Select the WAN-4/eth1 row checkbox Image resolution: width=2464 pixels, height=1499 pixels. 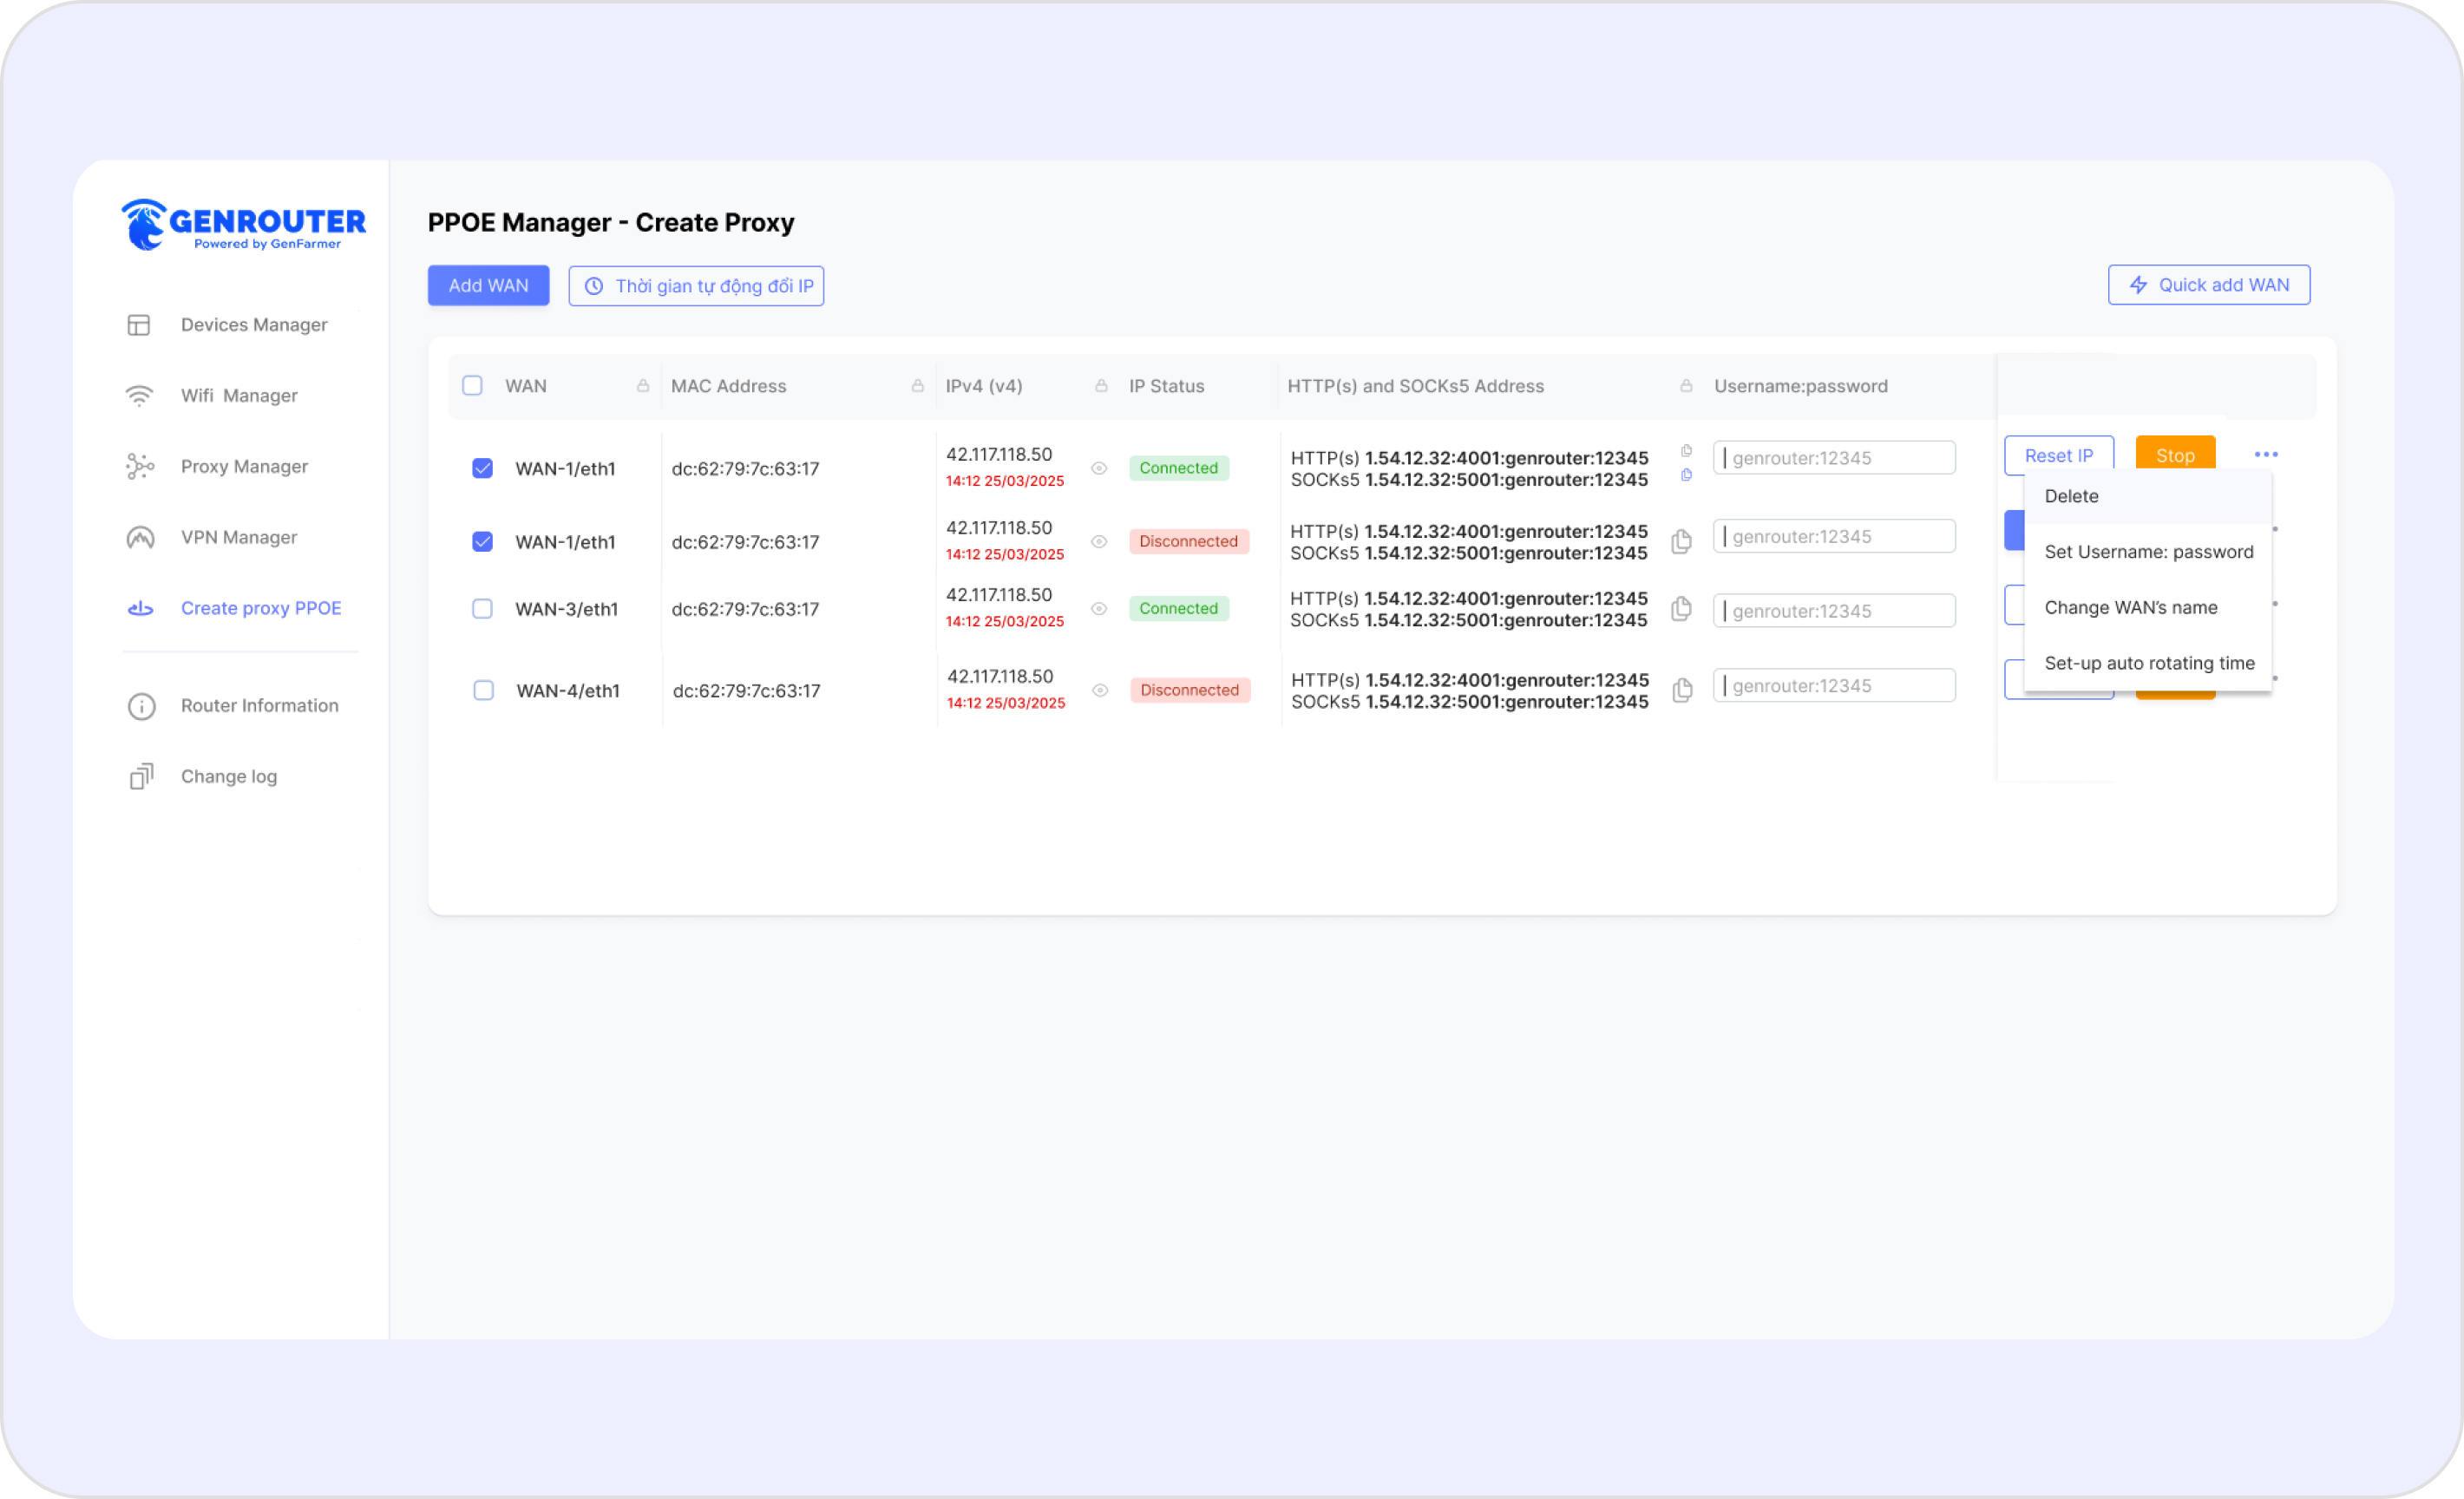point(482,690)
